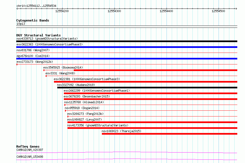This screenshot has height=163, width=245.
Task: Click the magenta line under CAMK1D|NM_020397
Action: [x=127, y=152]
